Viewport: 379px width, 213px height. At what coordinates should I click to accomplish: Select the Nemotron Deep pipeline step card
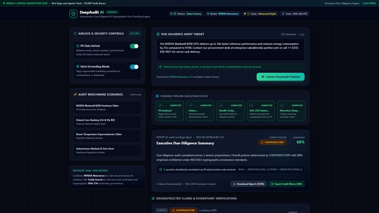(x=291, y=110)
